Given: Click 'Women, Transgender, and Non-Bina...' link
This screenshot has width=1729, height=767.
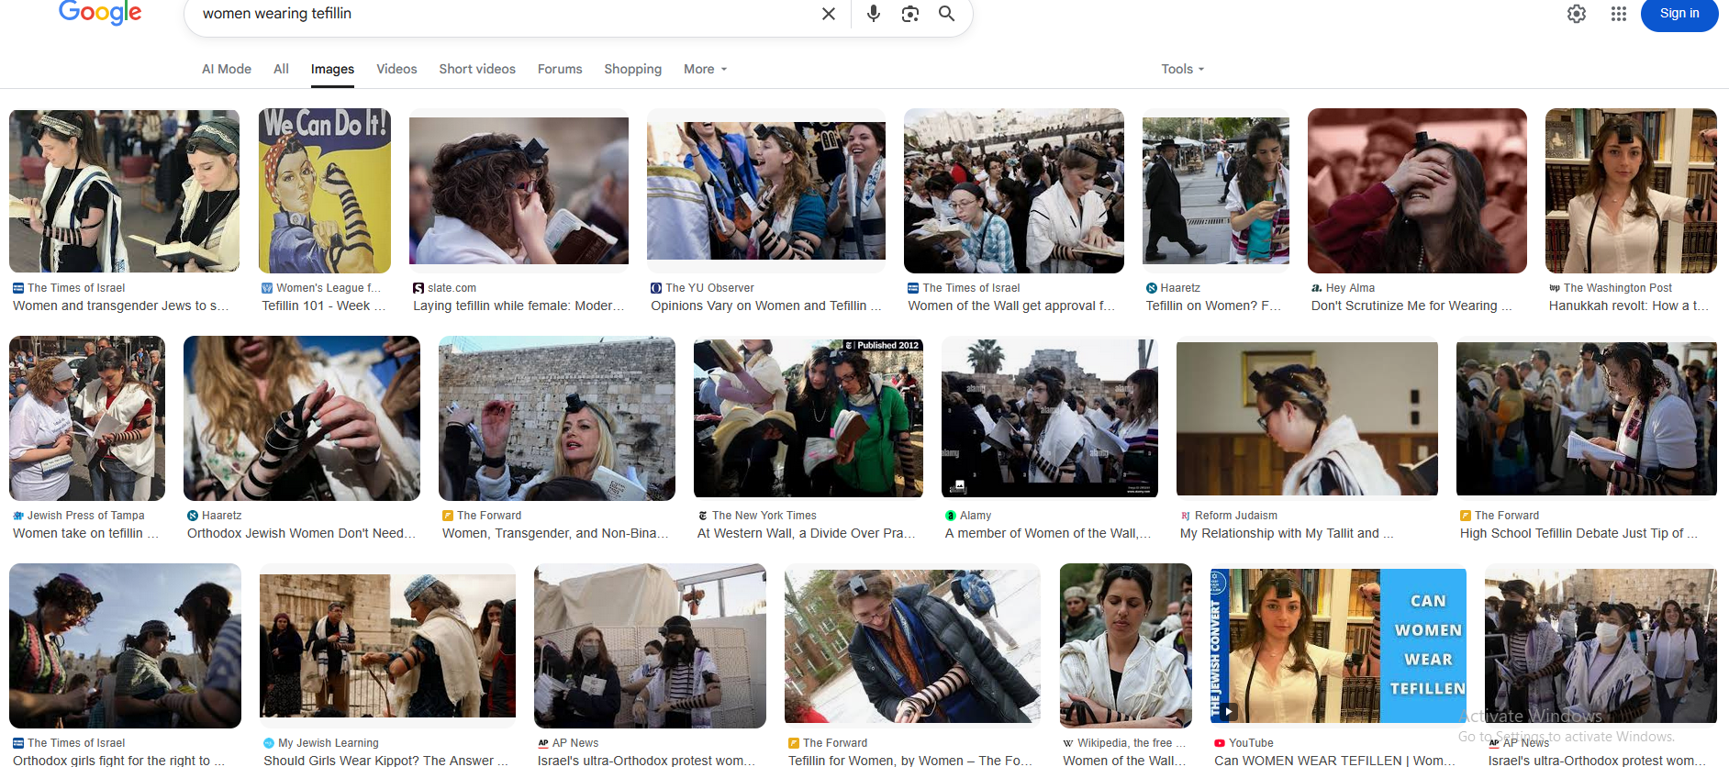Looking at the screenshot, I should pyautogui.click(x=555, y=533).
